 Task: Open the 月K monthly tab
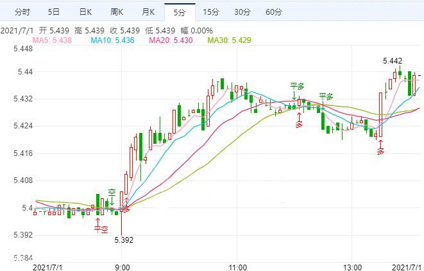pos(149,12)
